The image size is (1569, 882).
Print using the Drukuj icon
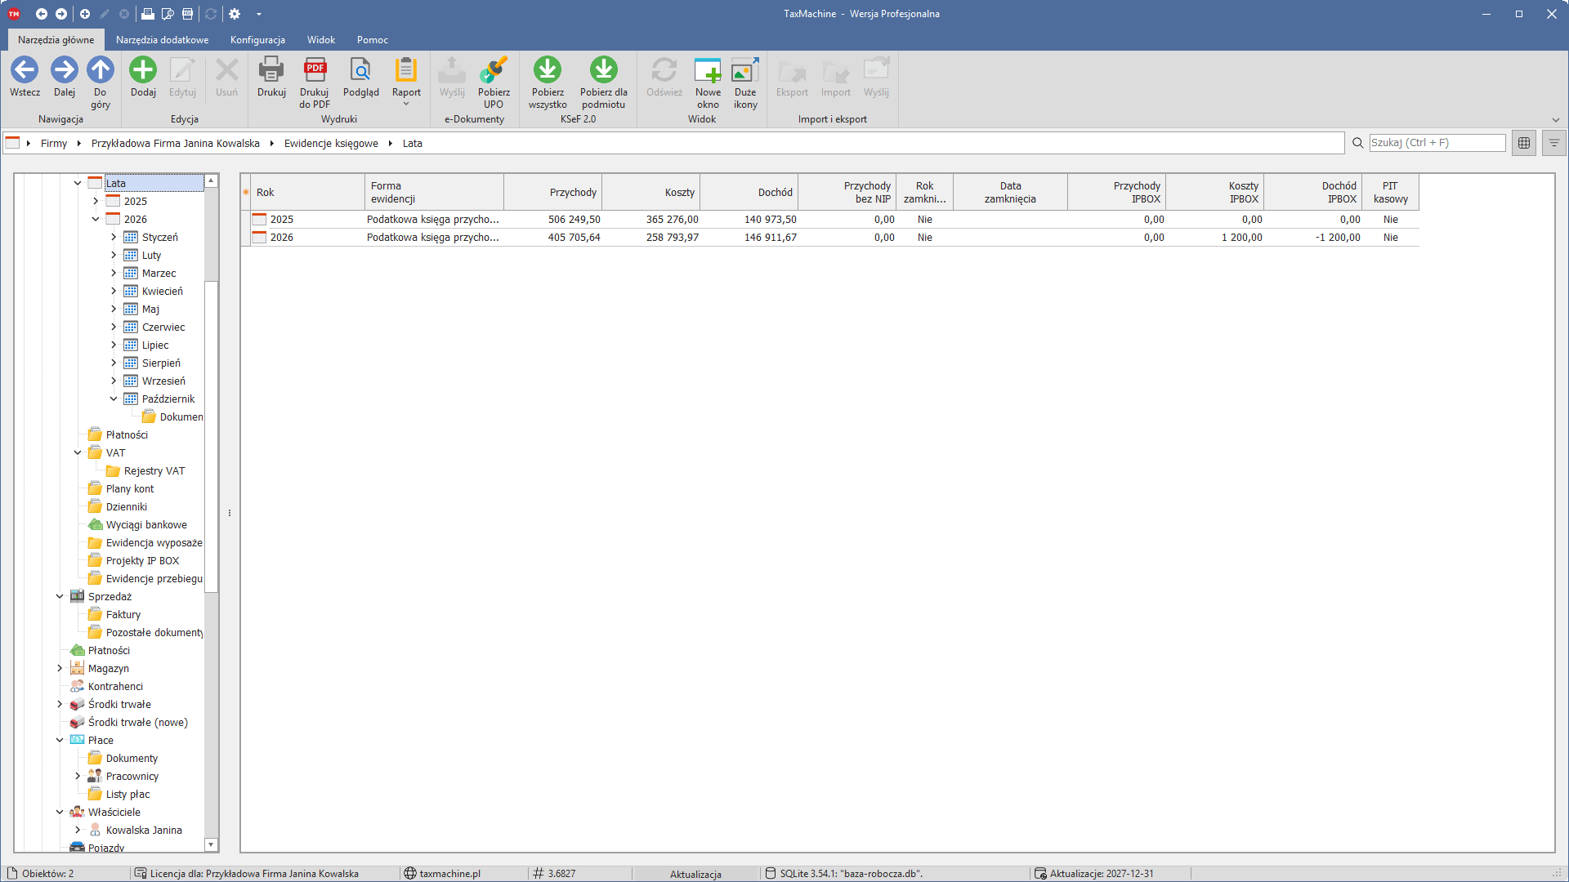271,70
